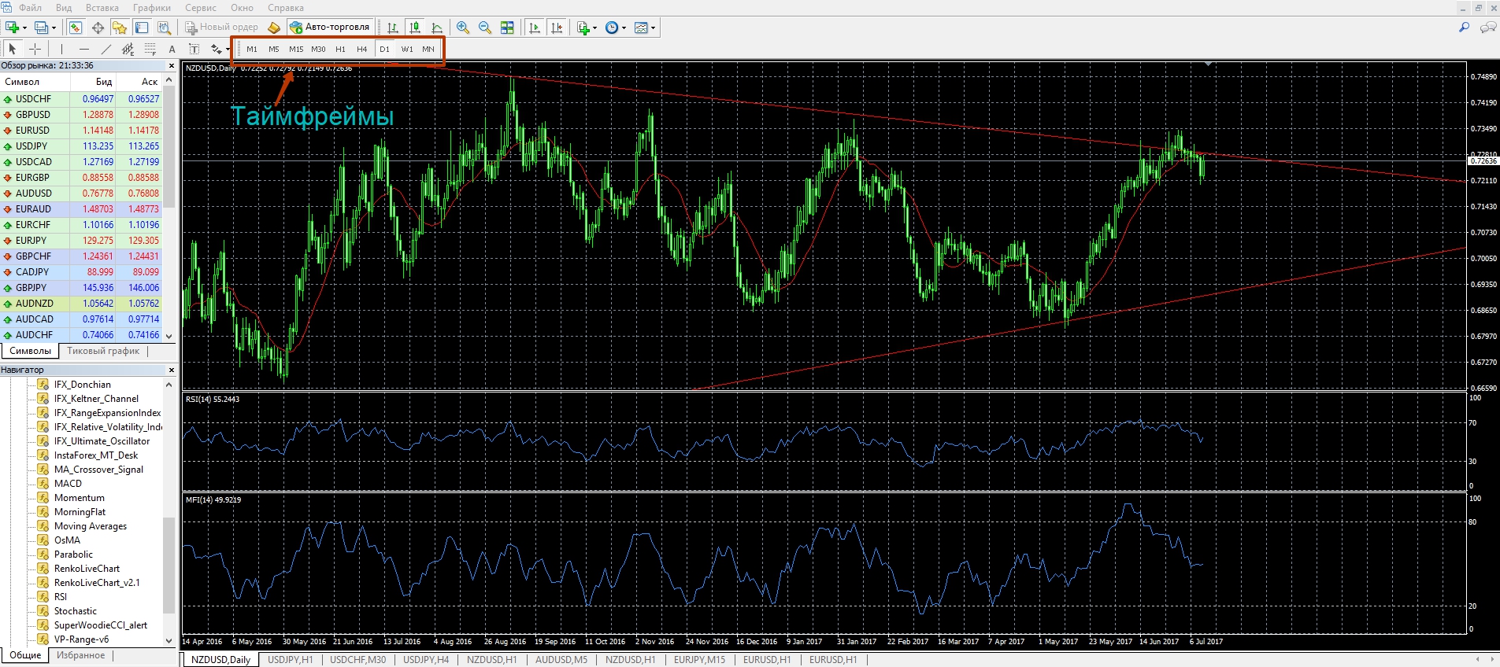Select the H4 timeframe

click(x=362, y=49)
